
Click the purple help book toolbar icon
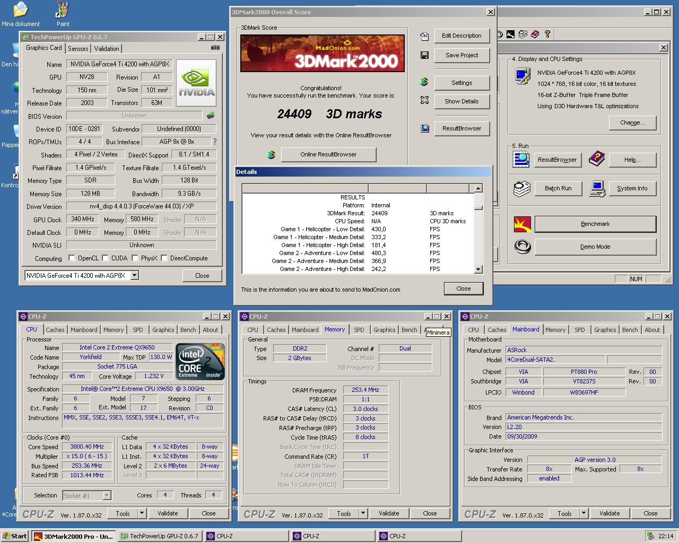(x=535, y=34)
